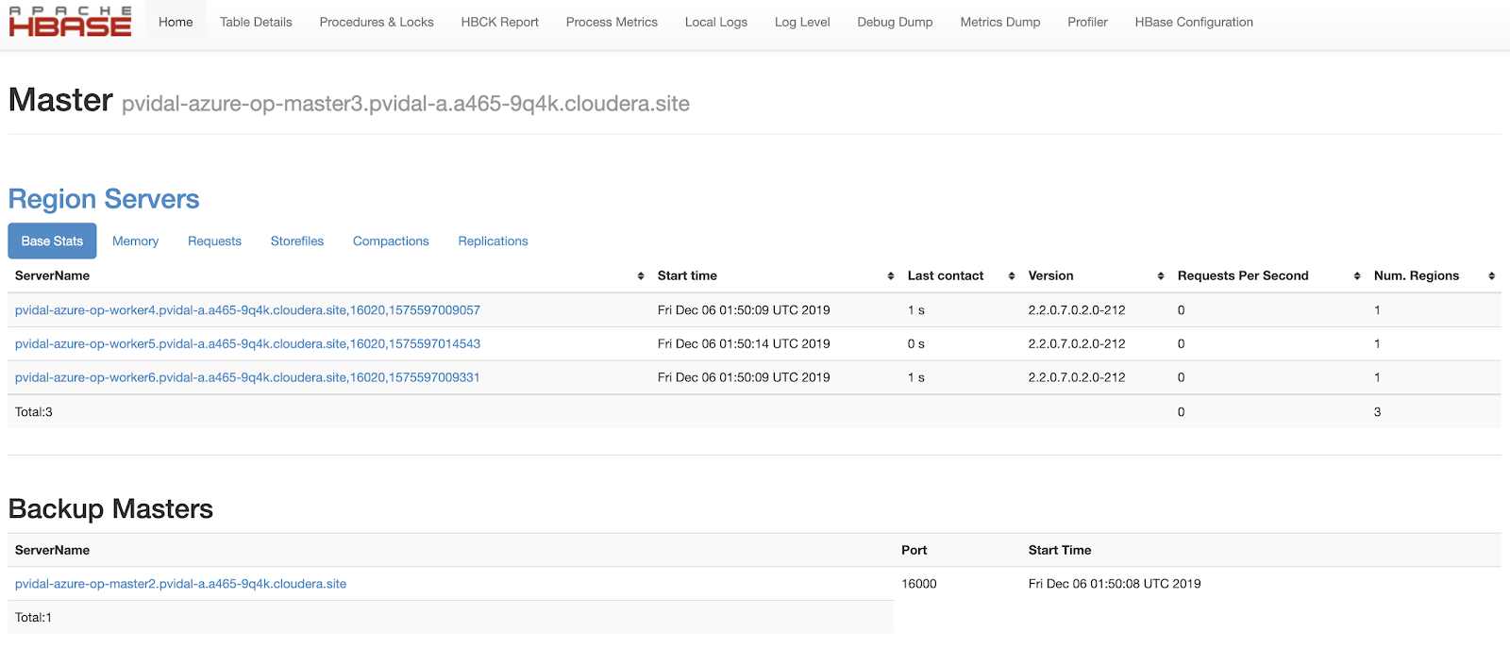
Task: Open the Profiler menu item
Action: [x=1087, y=22]
